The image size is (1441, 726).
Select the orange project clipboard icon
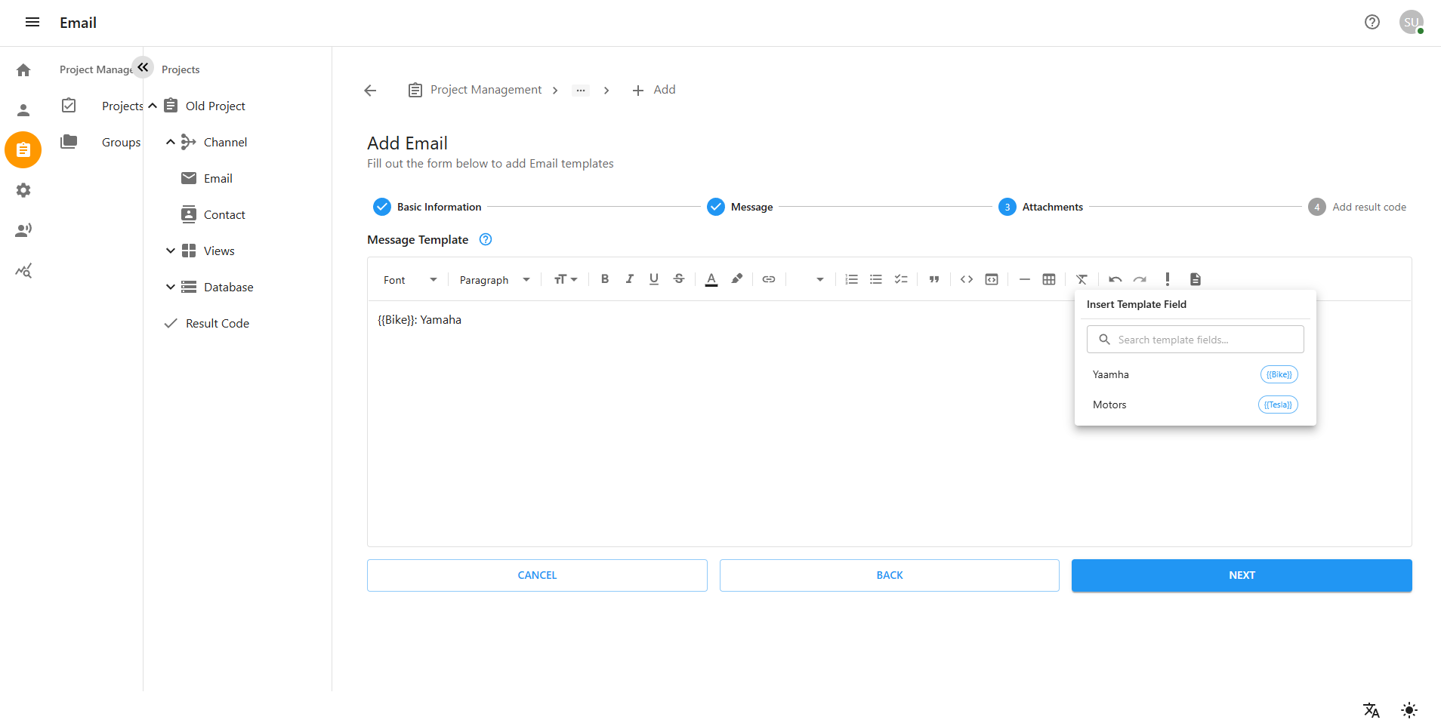[23, 150]
